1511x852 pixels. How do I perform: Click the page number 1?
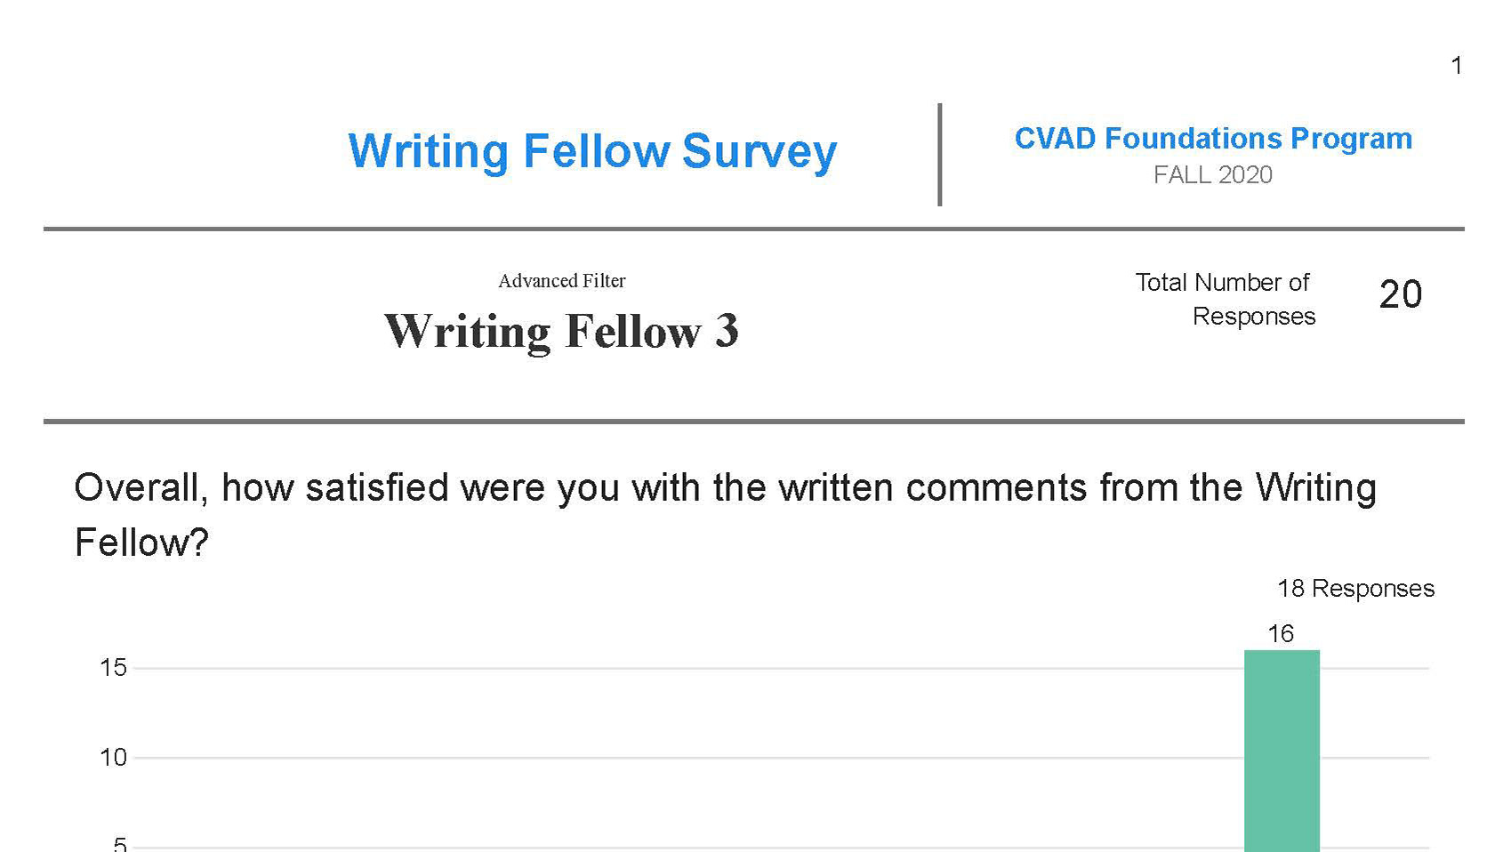[1457, 65]
